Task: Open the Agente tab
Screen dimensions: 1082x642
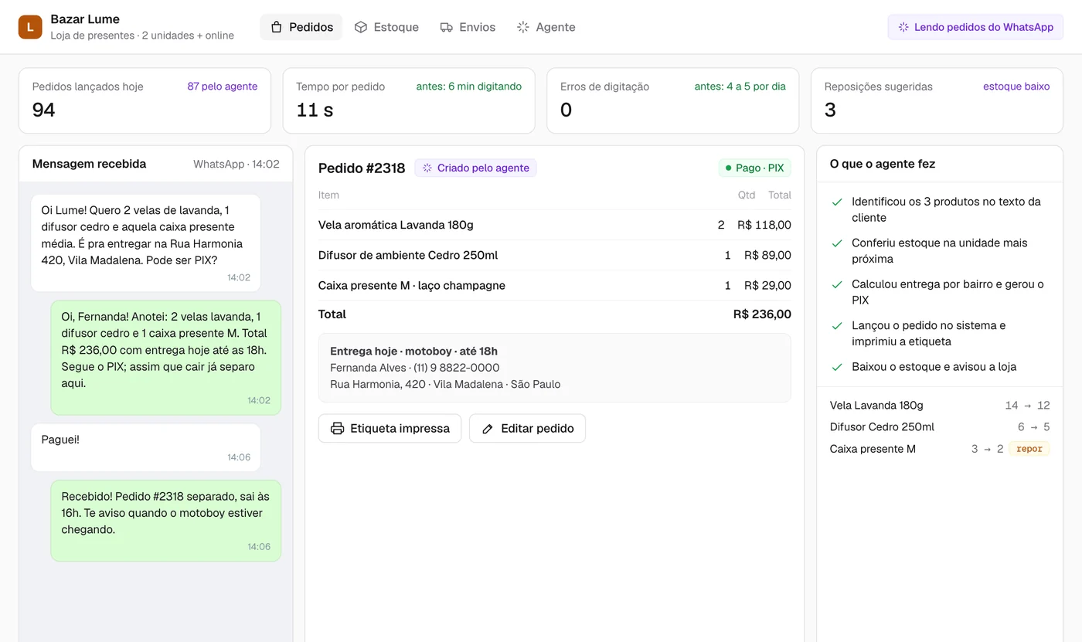Action: 546,27
